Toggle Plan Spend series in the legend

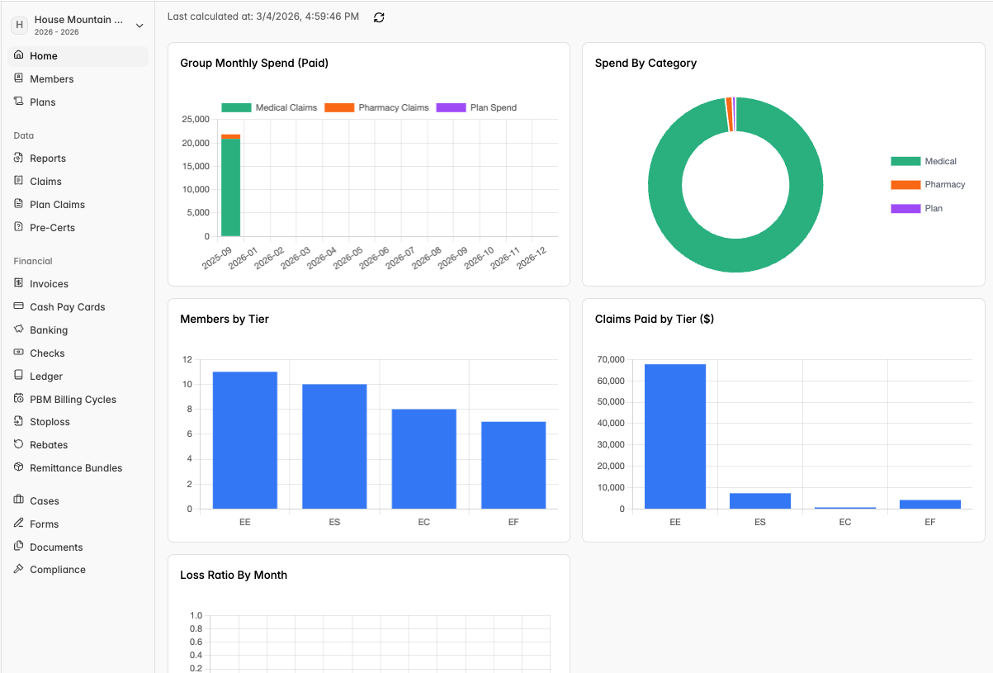476,107
